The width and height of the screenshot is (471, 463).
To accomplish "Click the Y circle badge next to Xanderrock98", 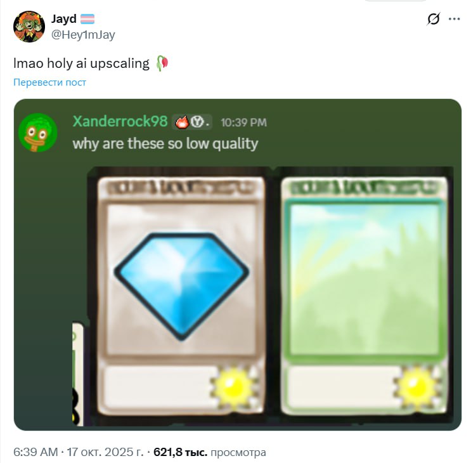I will point(197,122).
